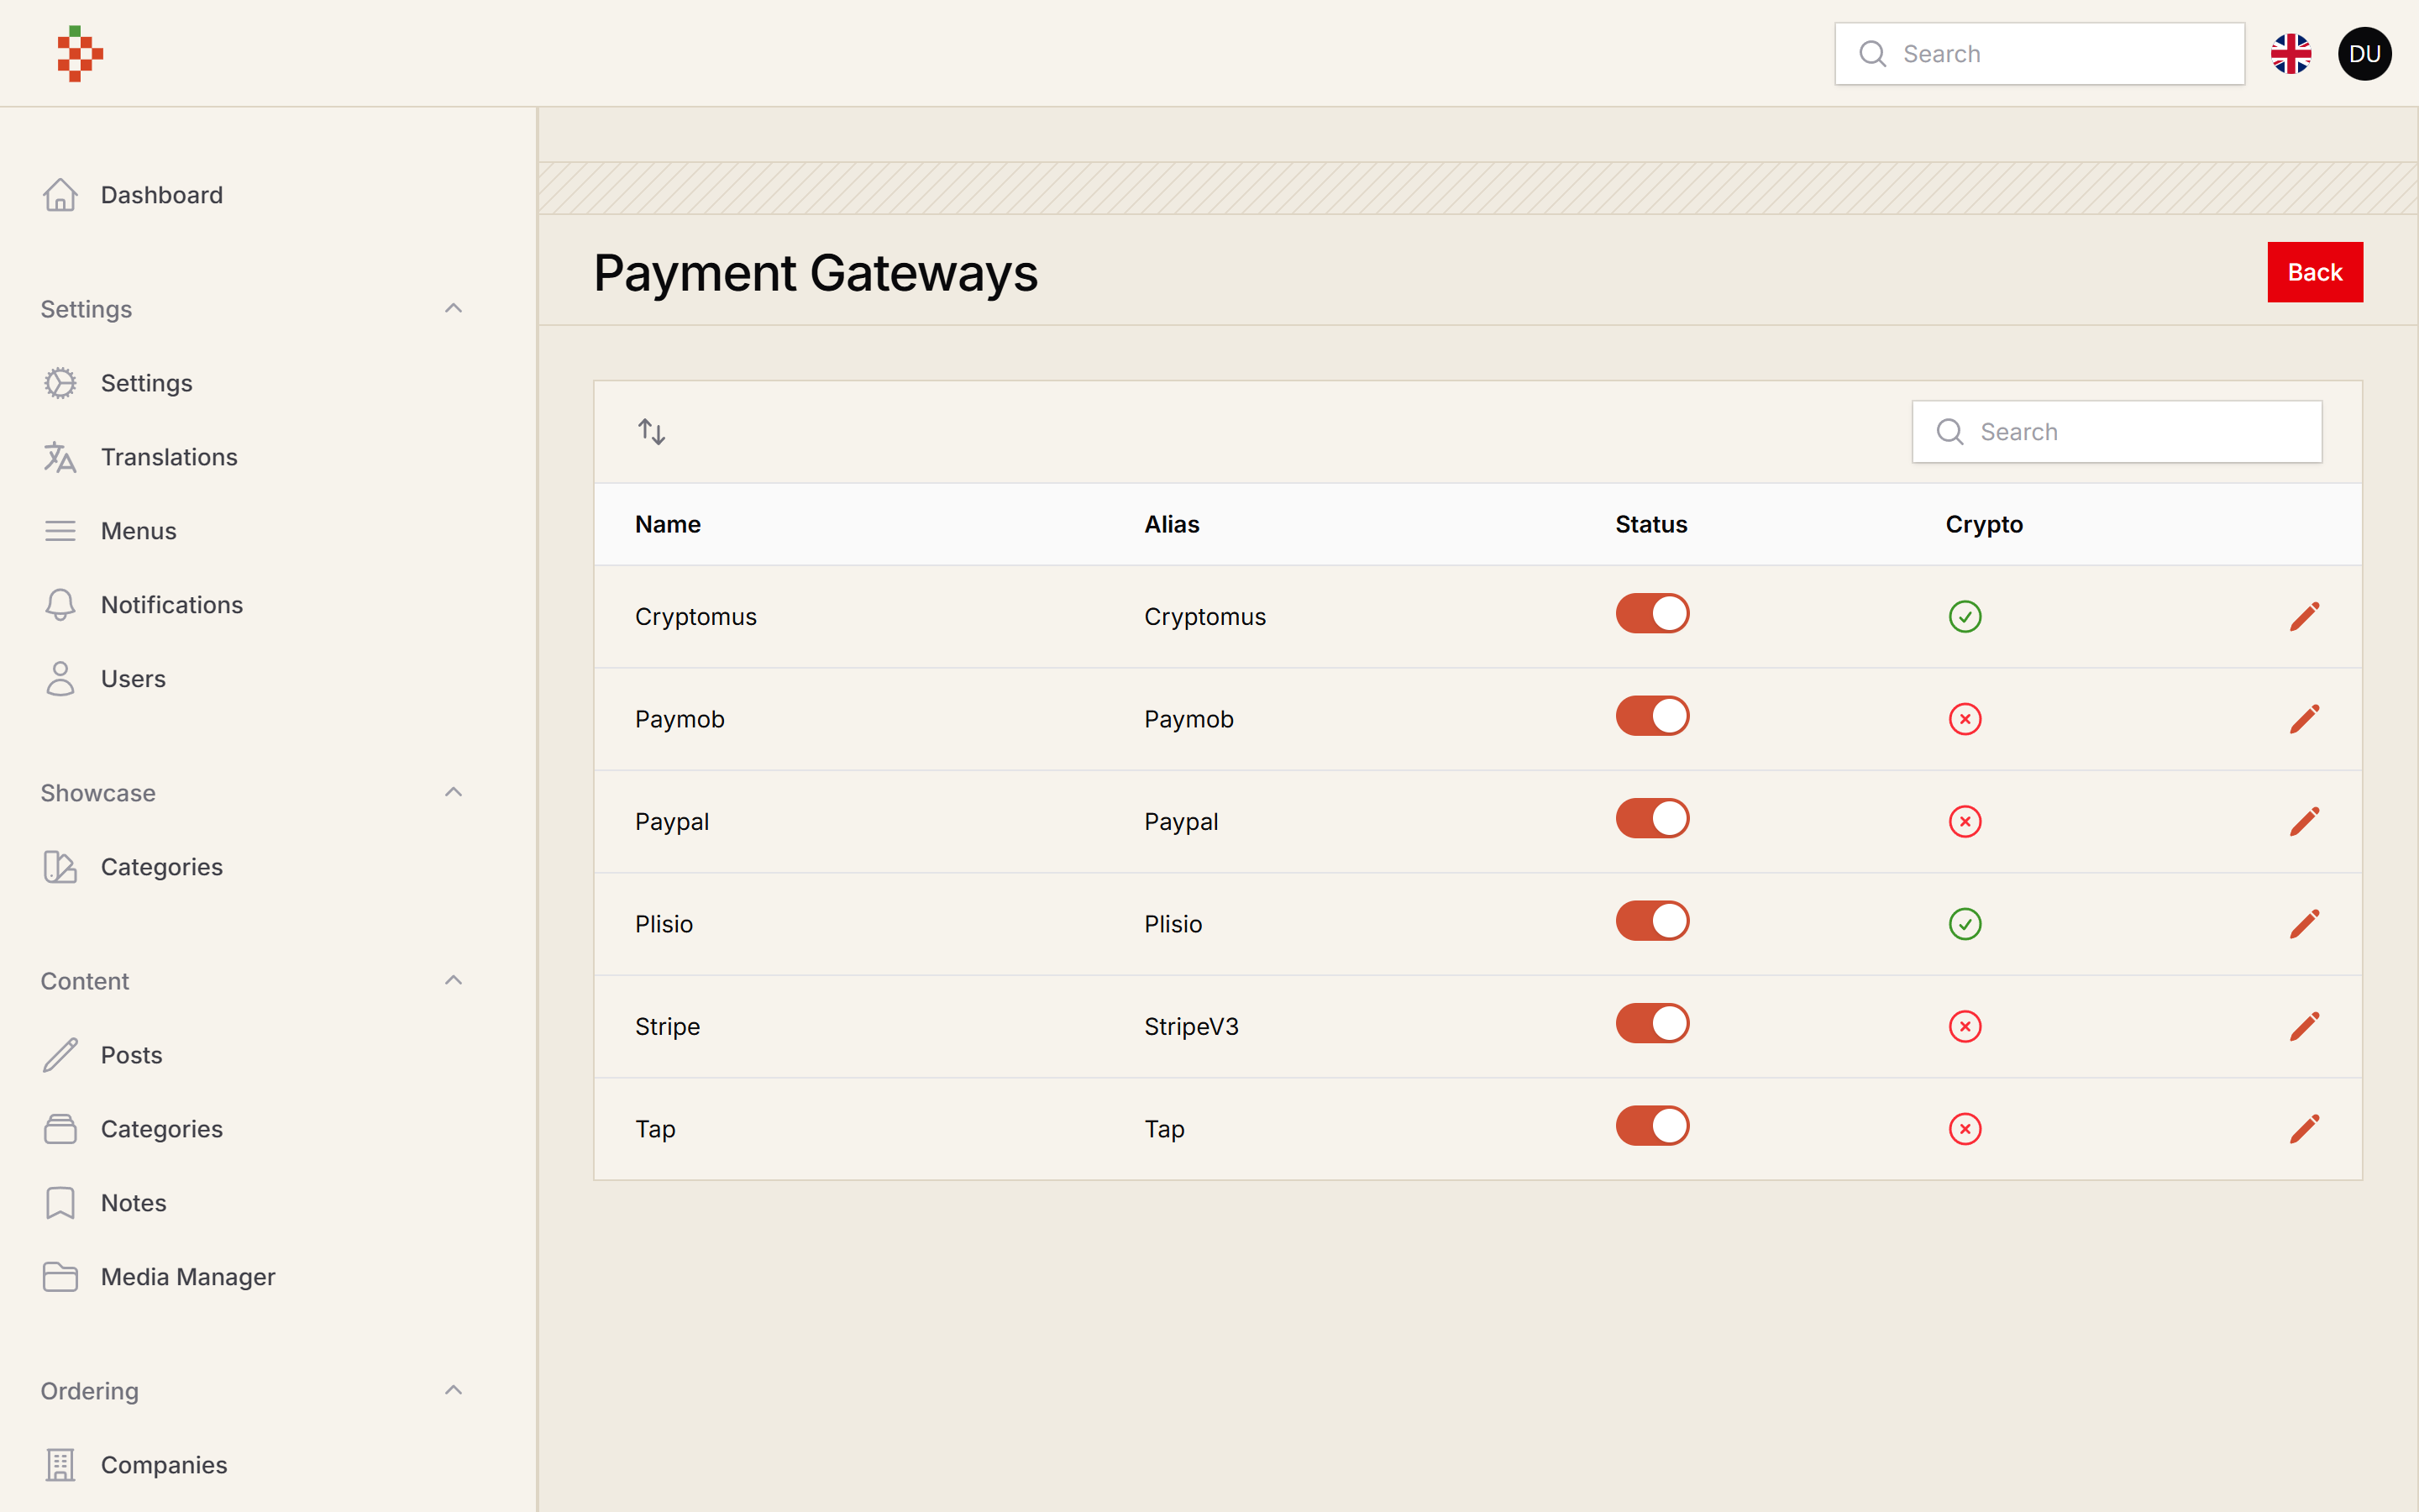Click Plisio crypto green check icon
Viewport: 2419px width, 1512px height.
1965,924
